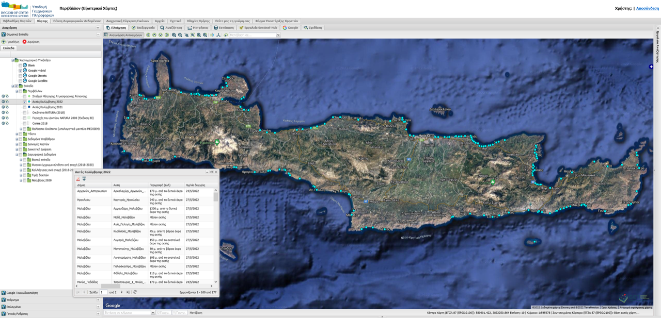Uncheck the Ακτές Κολύμβησης 2022 layer
This screenshot has width=661, height=318.
[x=24, y=102]
